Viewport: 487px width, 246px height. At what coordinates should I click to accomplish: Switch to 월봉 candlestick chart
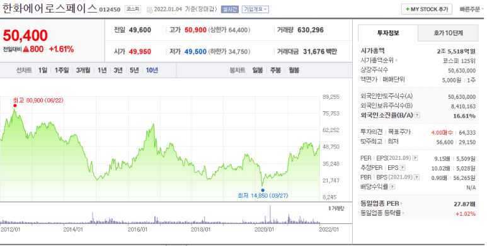(294, 70)
